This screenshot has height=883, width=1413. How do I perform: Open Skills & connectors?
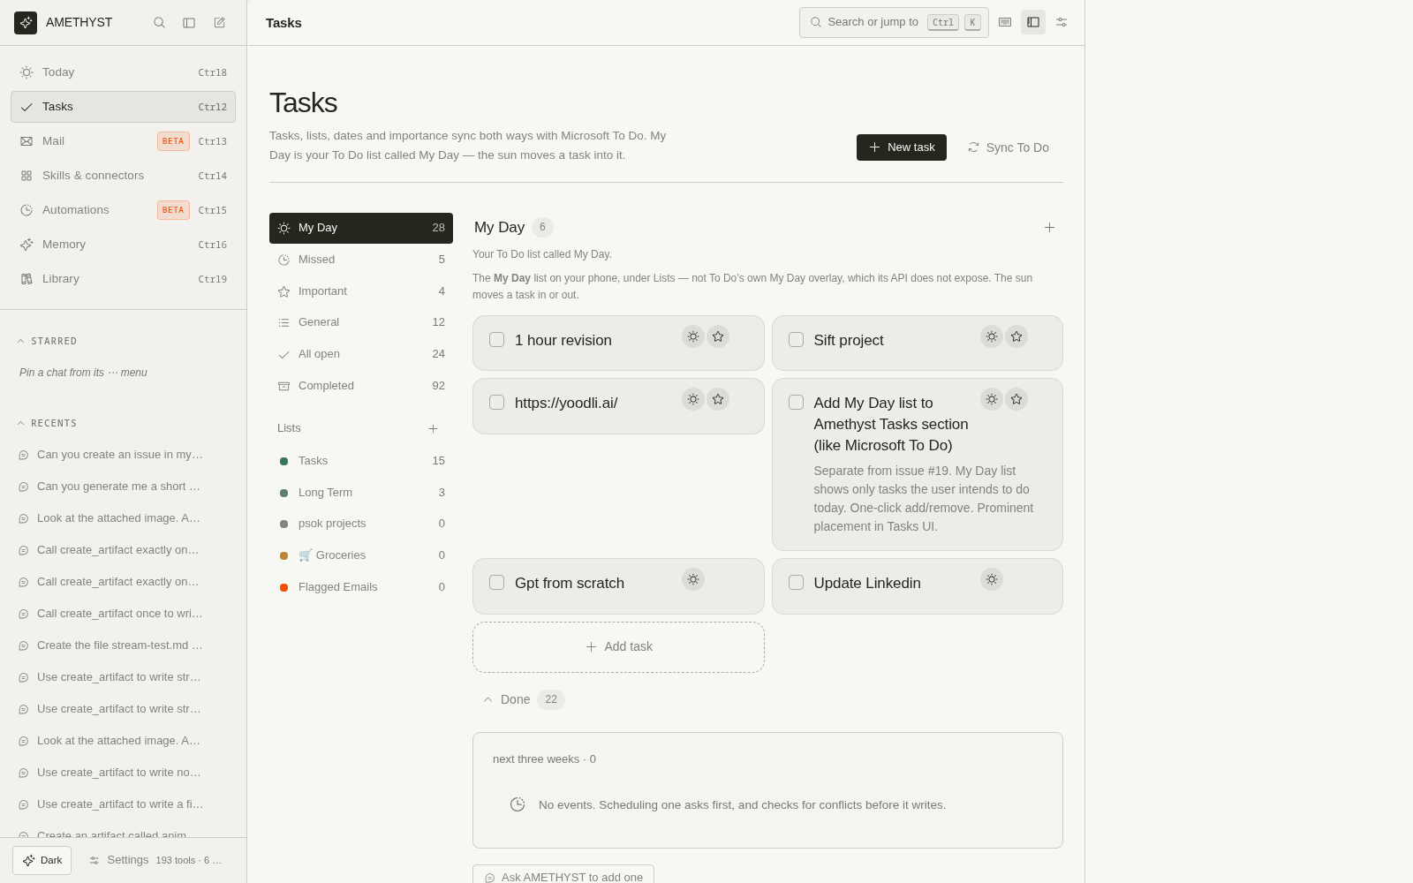click(x=123, y=176)
